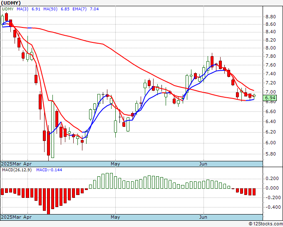Click the 0.200 MACD axis label
283x227 pixels.
(272, 179)
